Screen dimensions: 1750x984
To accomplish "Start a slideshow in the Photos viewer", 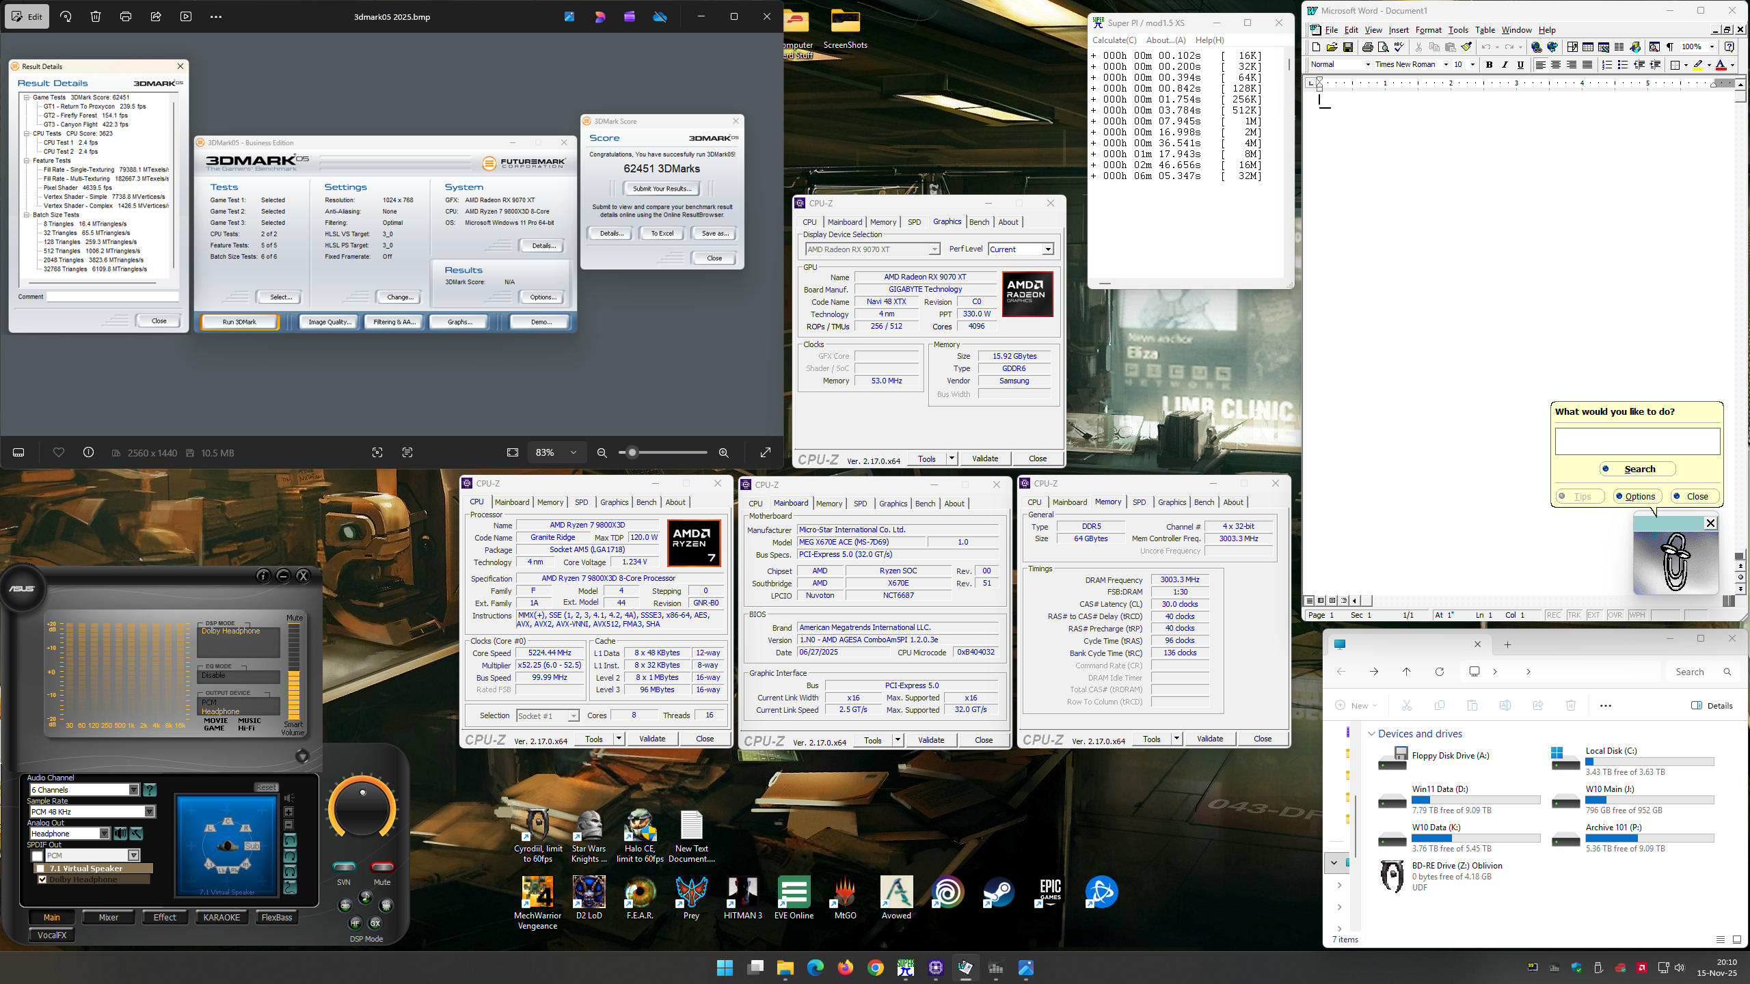I will (186, 16).
